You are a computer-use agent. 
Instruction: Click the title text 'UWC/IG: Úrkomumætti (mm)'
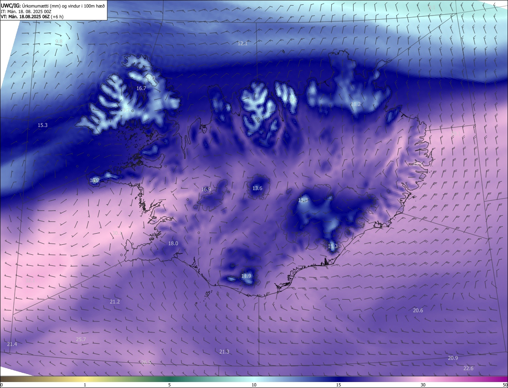31,6
